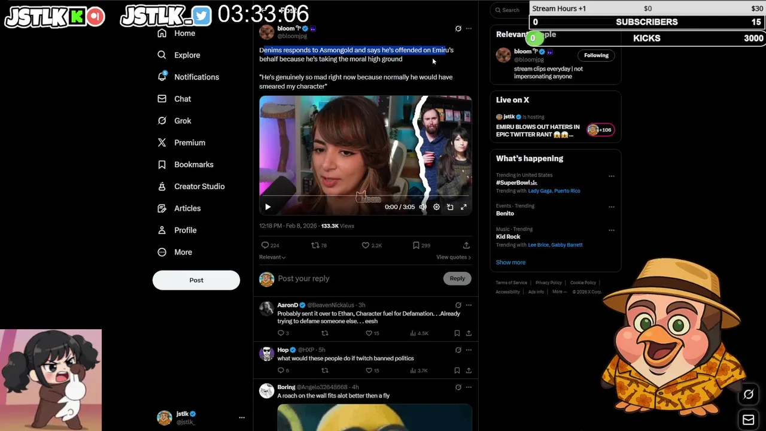Viewport: 766px width, 431px height.
Task: Click the video progress bar
Action: 365,196
